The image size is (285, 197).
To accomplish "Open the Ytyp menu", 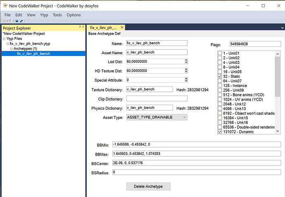I will [44, 15].
